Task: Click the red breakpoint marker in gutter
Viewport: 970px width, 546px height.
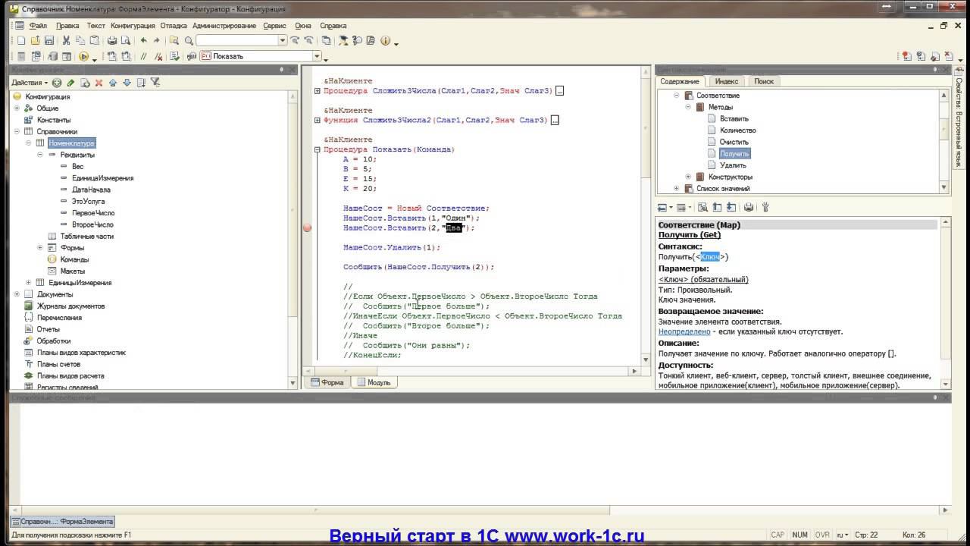Action: (307, 227)
